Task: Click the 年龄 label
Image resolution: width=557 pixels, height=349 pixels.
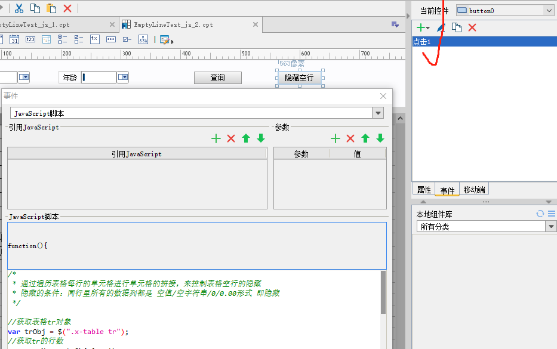Action: tap(70, 78)
